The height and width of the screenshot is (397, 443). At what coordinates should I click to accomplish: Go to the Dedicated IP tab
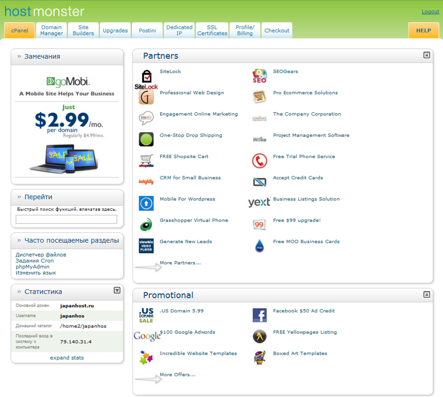tap(179, 31)
